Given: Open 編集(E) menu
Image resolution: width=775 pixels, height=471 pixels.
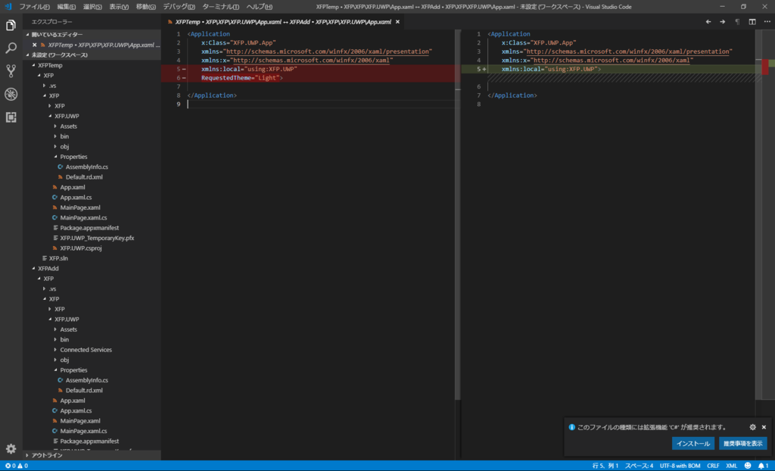Looking at the screenshot, I should click(x=67, y=7).
